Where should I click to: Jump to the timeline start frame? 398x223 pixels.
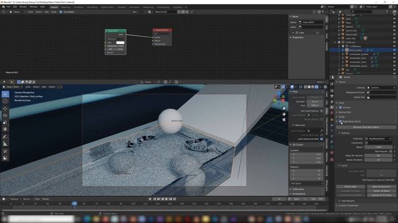155,199
